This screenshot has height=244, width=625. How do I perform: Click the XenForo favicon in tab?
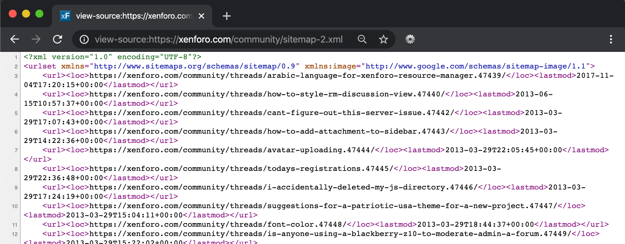tap(65, 16)
